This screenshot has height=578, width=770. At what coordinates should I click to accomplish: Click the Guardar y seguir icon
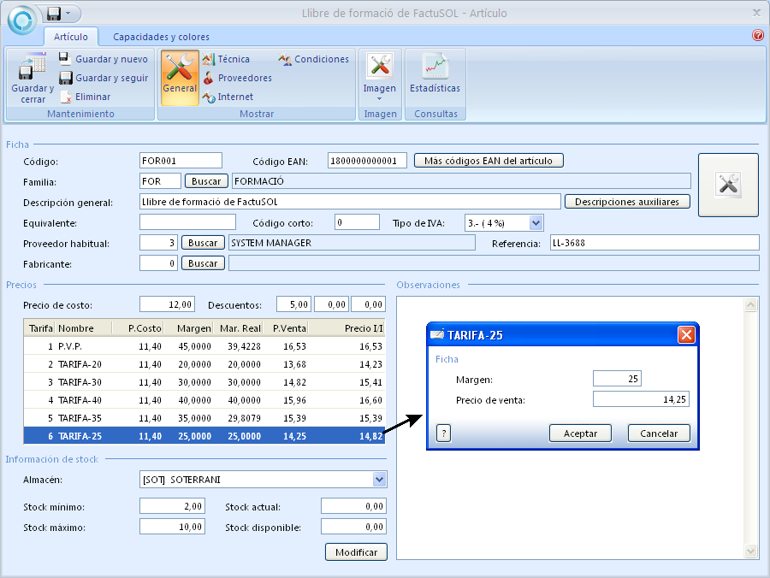pos(65,78)
